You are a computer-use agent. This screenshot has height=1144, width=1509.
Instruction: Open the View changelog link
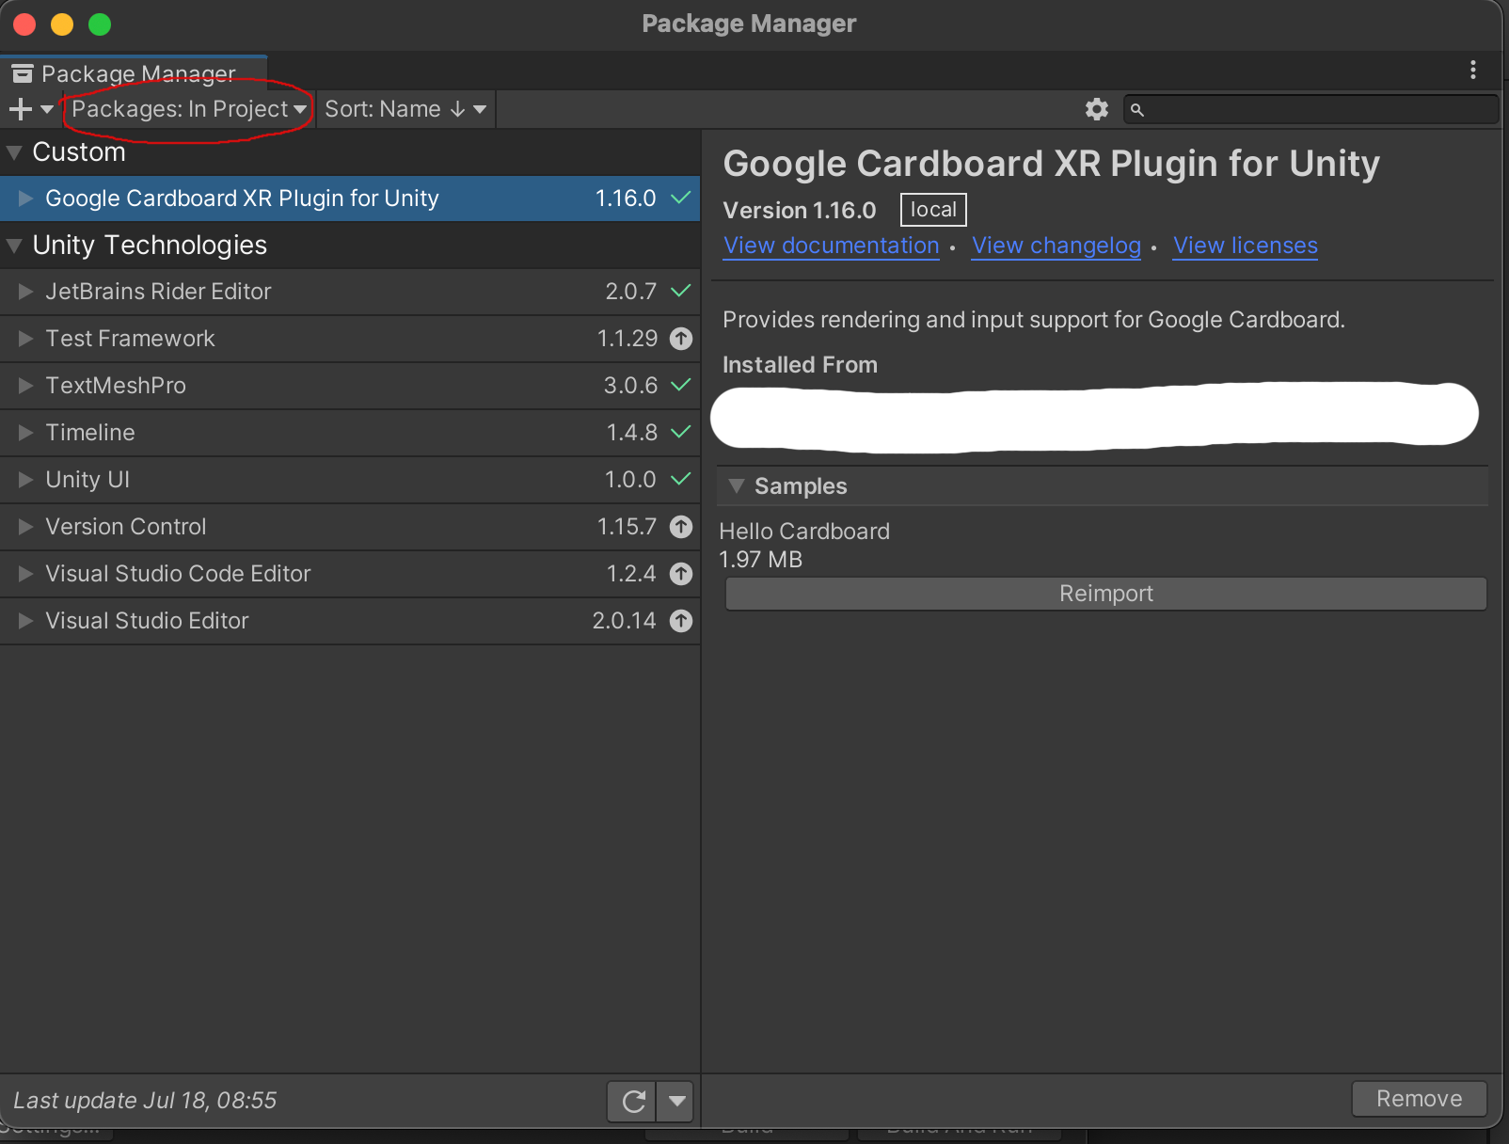[x=1056, y=246]
